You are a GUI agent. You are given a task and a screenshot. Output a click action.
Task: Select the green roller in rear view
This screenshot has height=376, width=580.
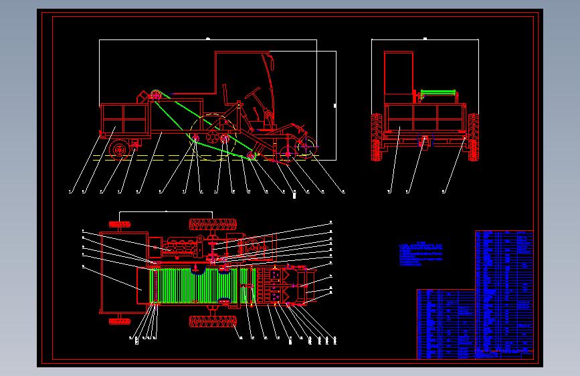tap(438, 92)
